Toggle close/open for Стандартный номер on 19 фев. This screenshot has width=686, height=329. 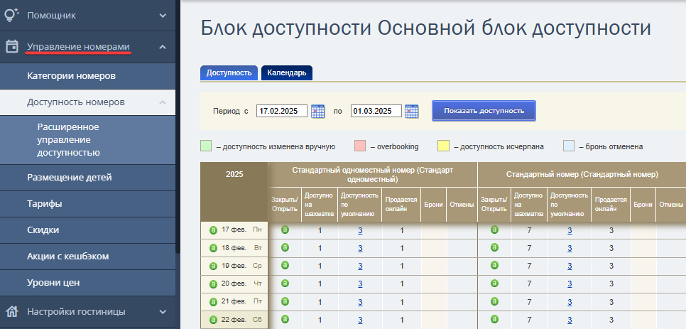(x=494, y=265)
